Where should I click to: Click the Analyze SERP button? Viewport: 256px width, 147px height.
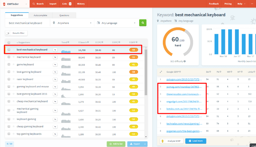pos(172,141)
